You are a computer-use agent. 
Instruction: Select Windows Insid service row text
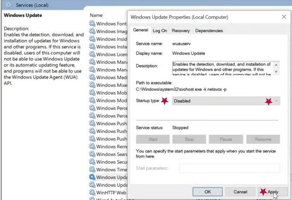pos(111,39)
